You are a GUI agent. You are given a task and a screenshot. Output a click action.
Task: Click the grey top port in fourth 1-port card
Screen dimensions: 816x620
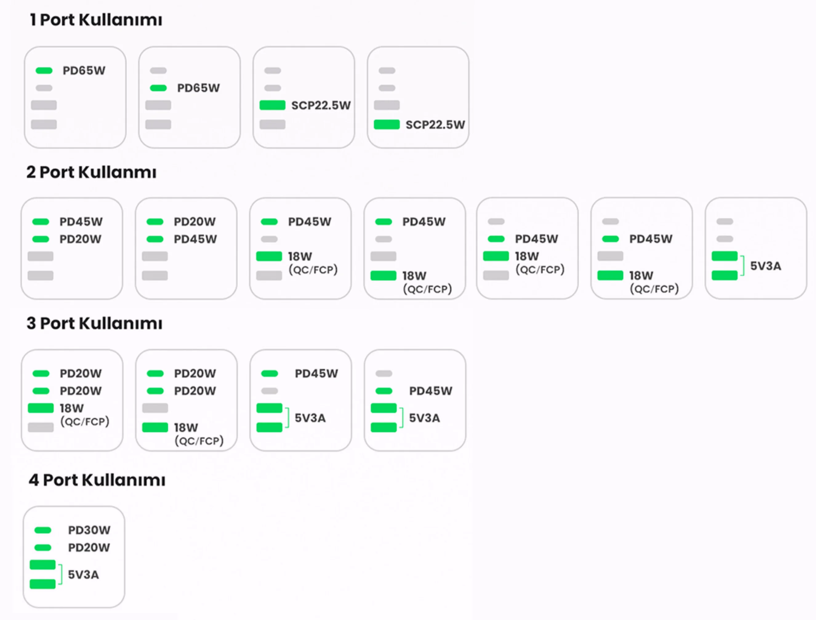(x=387, y=70)
